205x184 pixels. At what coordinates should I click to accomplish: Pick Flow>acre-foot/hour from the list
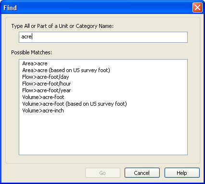[47, 84]
